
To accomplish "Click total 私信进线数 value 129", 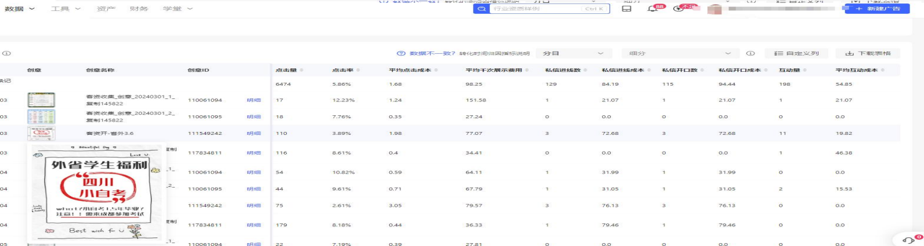I will pos(551,84).
